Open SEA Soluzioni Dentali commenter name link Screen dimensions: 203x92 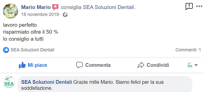pyautogui.click(x=47, y=82)
